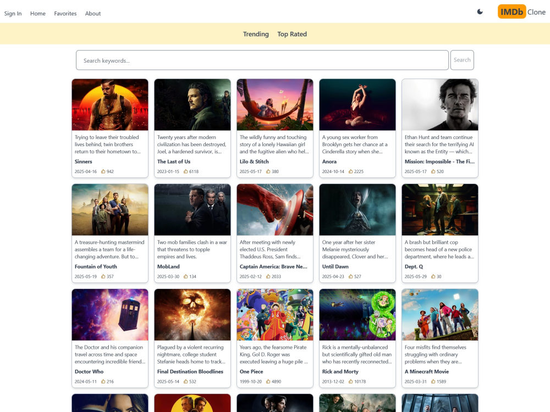Switch to the Top Rated tab

click(292, 34)
